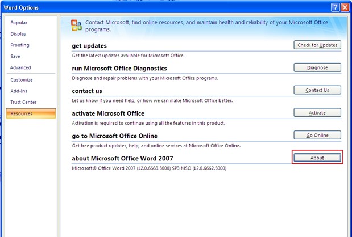The image size is (352, 237).
Task: Close the Word Options dialog
Action: click(345, 6)
